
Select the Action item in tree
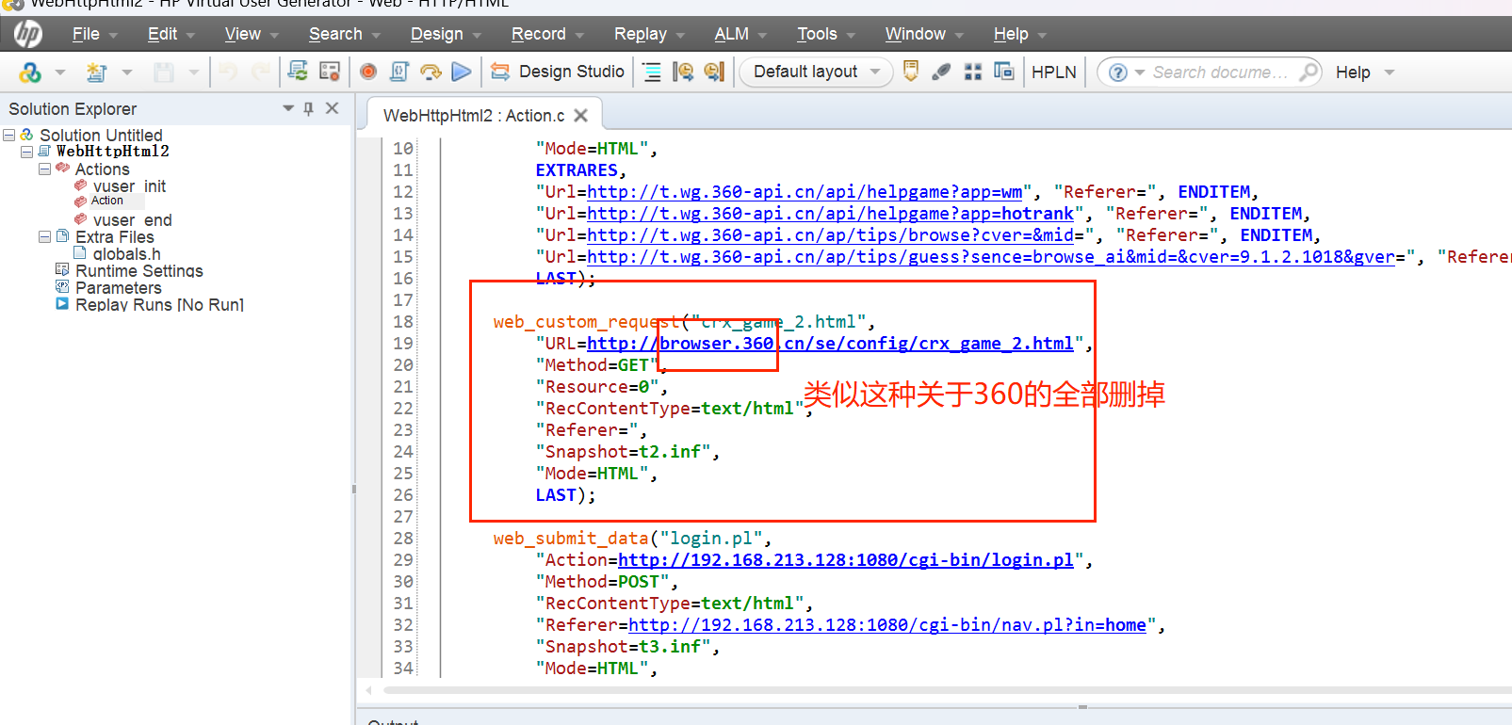[107, 201]
